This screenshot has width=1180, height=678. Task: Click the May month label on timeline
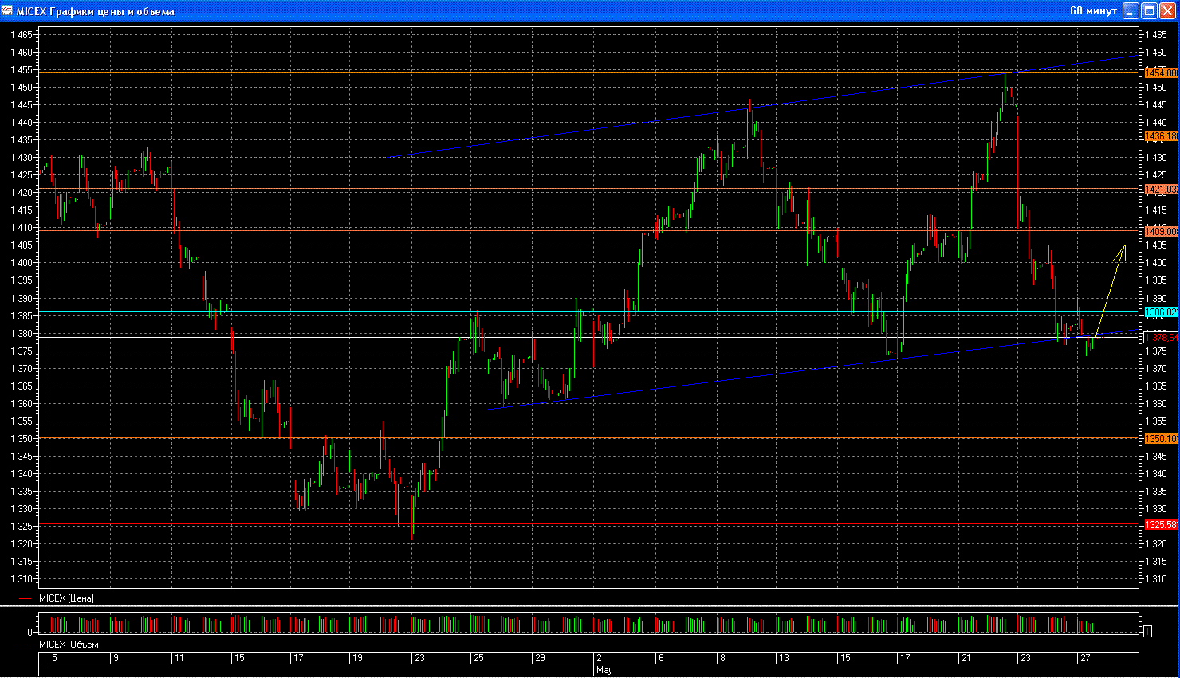(x=604, y=670)
